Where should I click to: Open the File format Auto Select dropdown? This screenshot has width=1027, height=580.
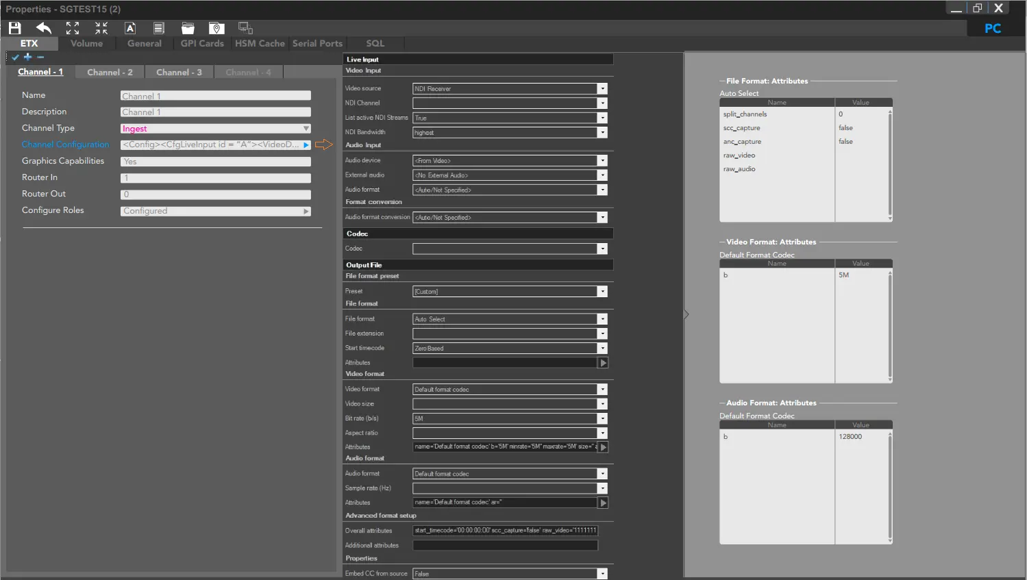(602, 319)
